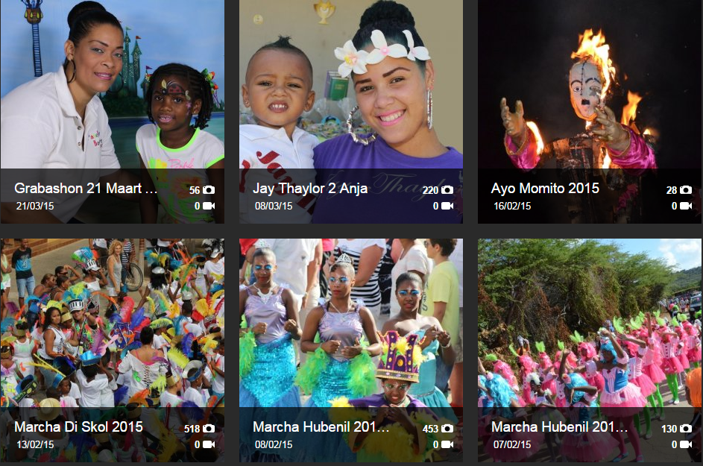Click video camera icon on Ayo Momito album

click(686, 206)
